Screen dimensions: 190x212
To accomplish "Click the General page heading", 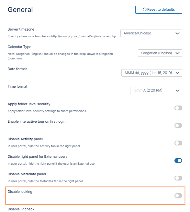I will 20,10.
